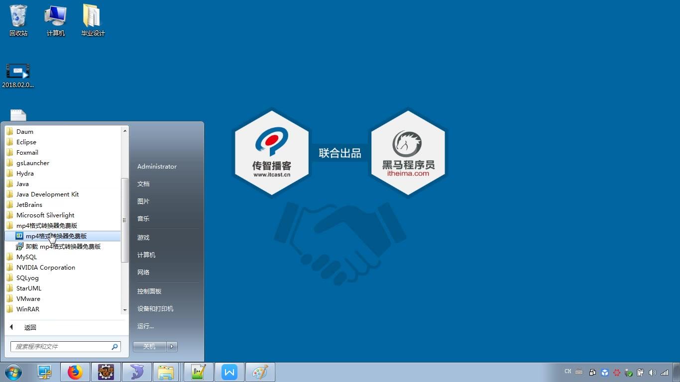Select the 毕业设计 folder on the desktop
The height and width of the screenshot is (382, 680).
93,20
